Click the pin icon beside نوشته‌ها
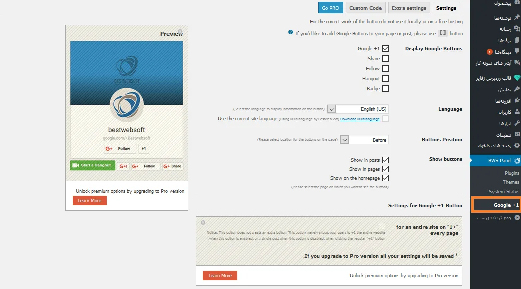Screen dimensions: 521x289 point(517,17)
